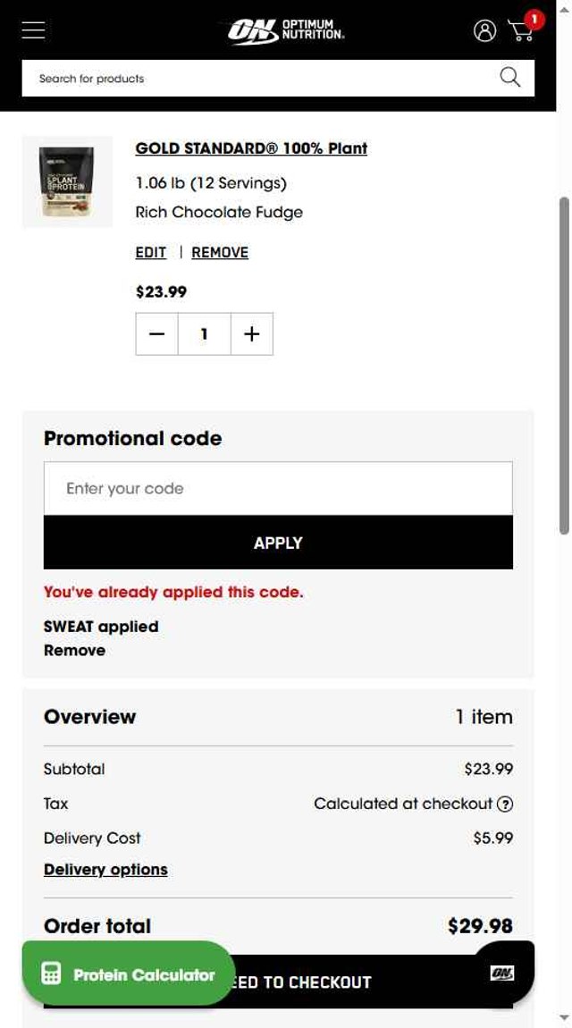
Task: Decrease product quantity with minus button
Action: click(x=157, y=333)
